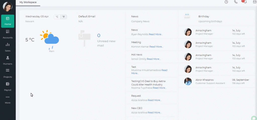The width and height of the screenshot is (257, 120).
Task: Open the Payroll wallet icon
Action: click(x=8, y=84)
